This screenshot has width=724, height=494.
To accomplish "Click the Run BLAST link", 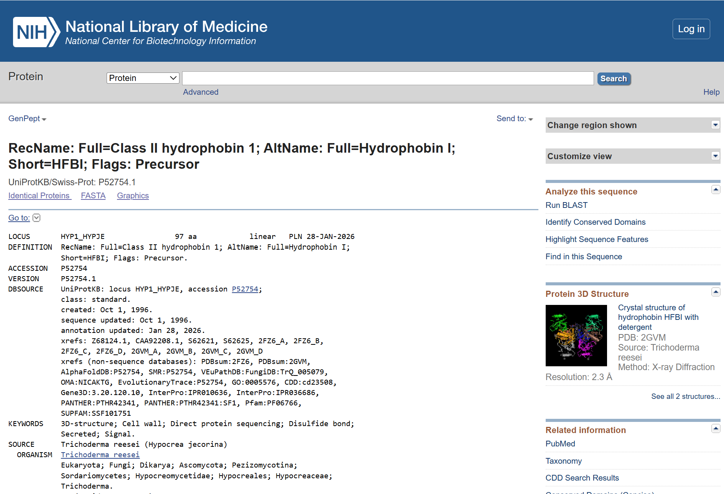I will tap(566, 205).
